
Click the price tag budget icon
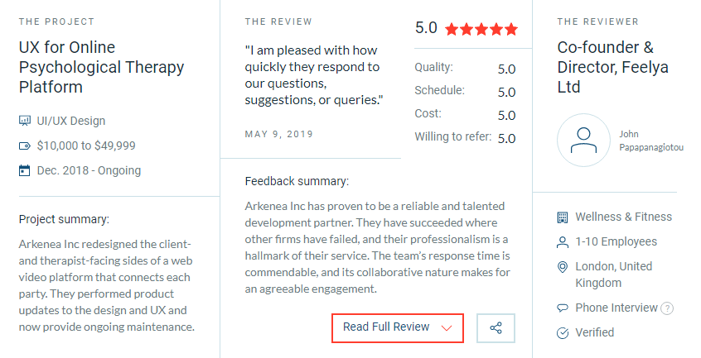25,146
